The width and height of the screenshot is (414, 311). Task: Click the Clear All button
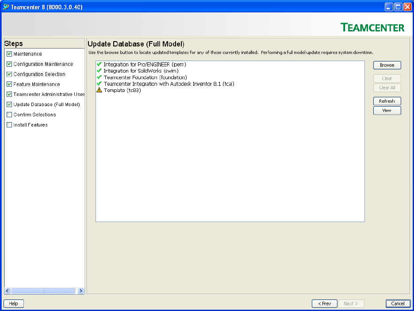(x=387, y=88)
